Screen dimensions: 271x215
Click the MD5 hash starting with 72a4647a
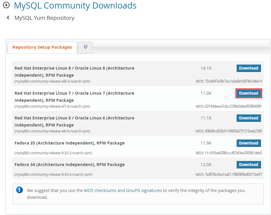click(x=233, y=81)
